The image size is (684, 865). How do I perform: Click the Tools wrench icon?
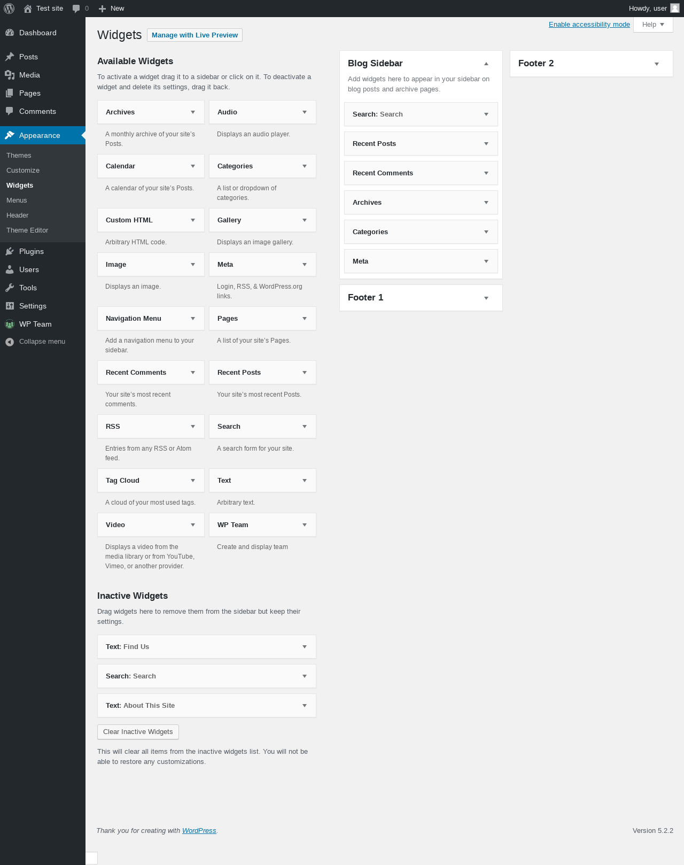coord(10,288)
